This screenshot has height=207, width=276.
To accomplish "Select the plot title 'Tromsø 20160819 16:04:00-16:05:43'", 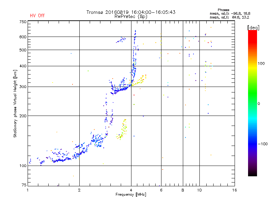I will pos(131,12).
